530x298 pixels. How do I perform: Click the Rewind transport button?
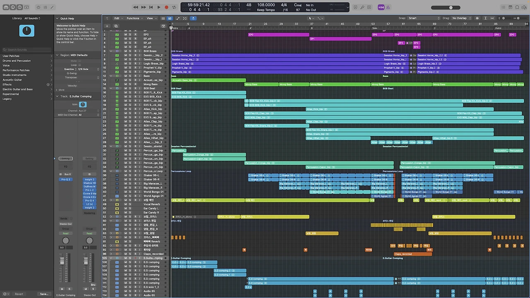point(135,7)
